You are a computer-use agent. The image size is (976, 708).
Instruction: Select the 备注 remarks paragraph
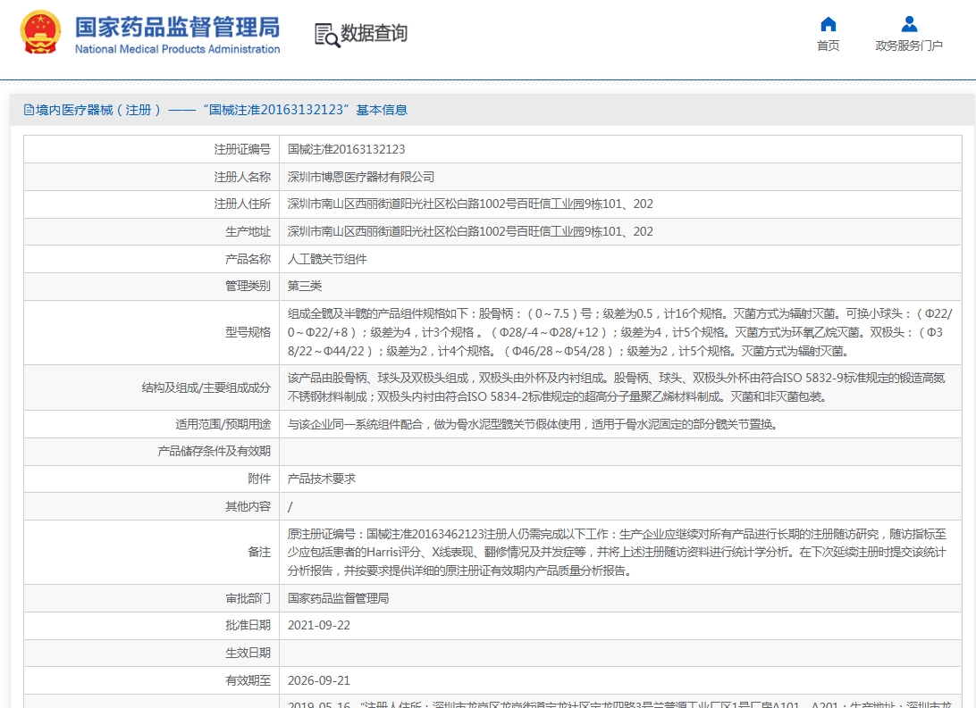(x=617, y=552)
